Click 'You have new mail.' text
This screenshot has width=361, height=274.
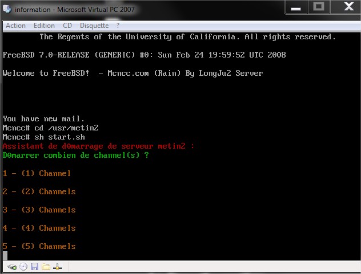tap(43, 118)
